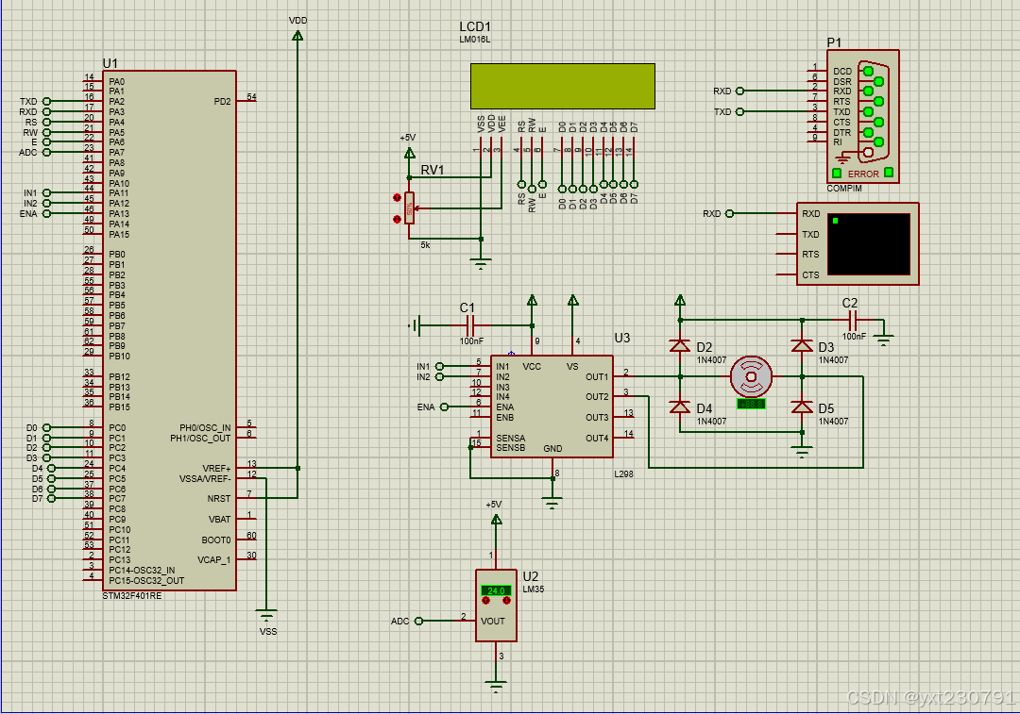Select capacitor C2 symbol
Screen dimensions: 1020x714
click(x=854, y=320)
